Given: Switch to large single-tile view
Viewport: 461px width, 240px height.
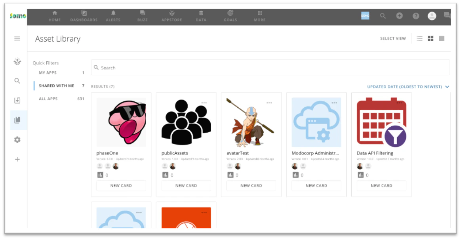Looking at the screenshot, I should click(x=442, y=38).
